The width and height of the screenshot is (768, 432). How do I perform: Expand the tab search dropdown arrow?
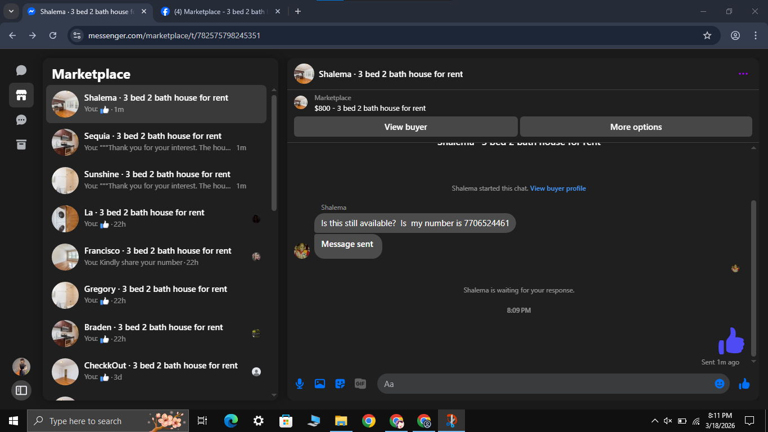click(x=11, y=11)
